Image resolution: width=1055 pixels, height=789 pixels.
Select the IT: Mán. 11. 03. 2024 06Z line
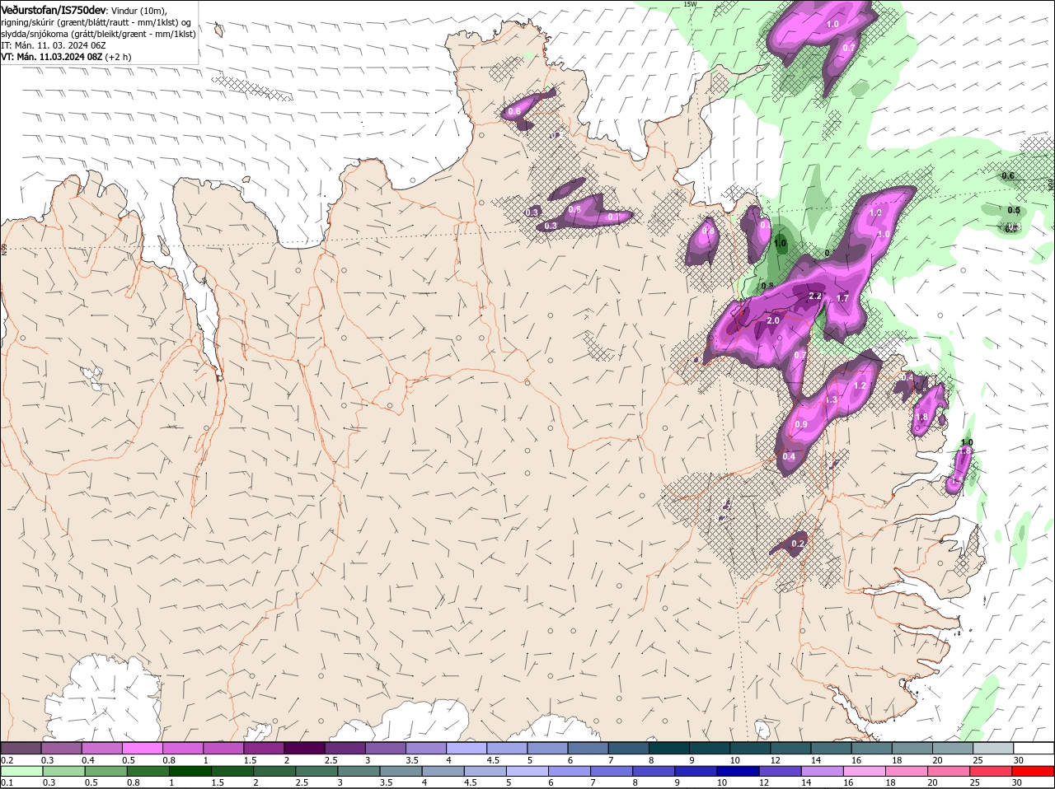(x=54, y=45)
